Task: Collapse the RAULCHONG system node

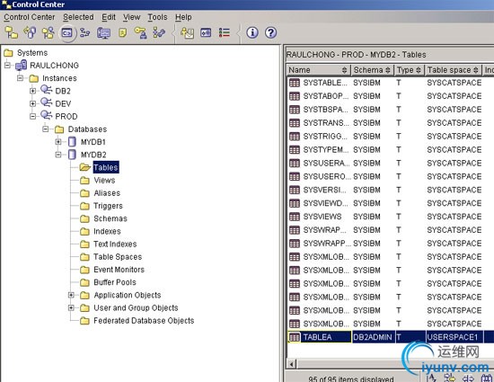Action: point(7,66)
